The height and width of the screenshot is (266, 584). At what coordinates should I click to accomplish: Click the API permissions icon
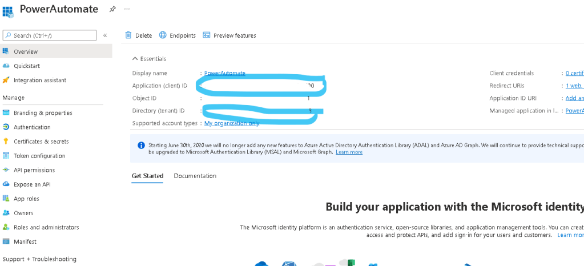pyautogui.click(x=6, y=170)
